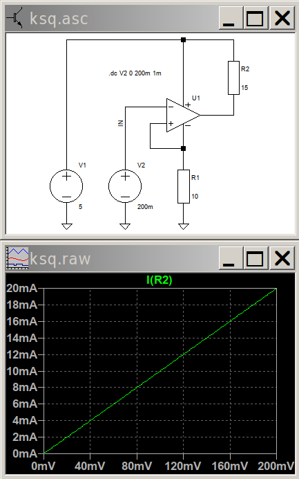Image resolution: width=299 pixels, height=479 pixels.
Task: Maximize the ksq.raw plot window
Action: tap(255, 258)
